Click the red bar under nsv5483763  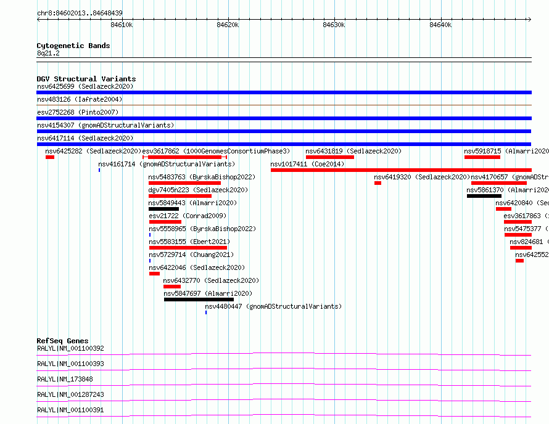click(x=184, y=183)
